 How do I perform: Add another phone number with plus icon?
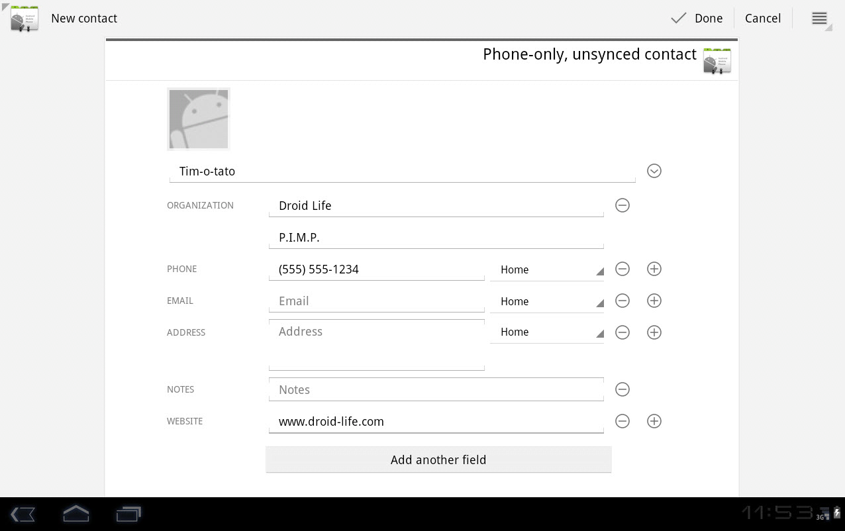tap(654, 269)
